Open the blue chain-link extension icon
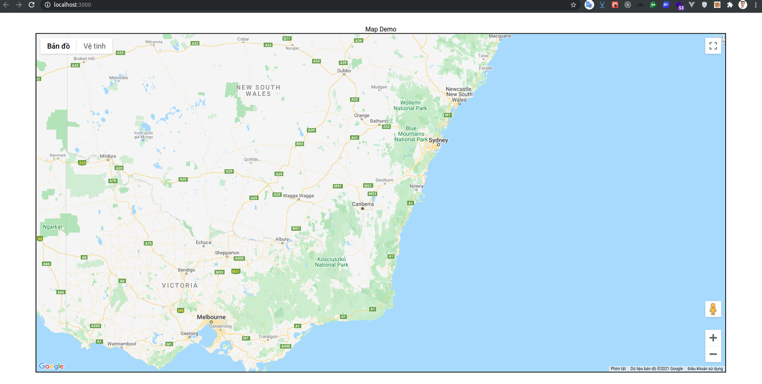The width and height of the screenshot is (762, 384). 666,5
